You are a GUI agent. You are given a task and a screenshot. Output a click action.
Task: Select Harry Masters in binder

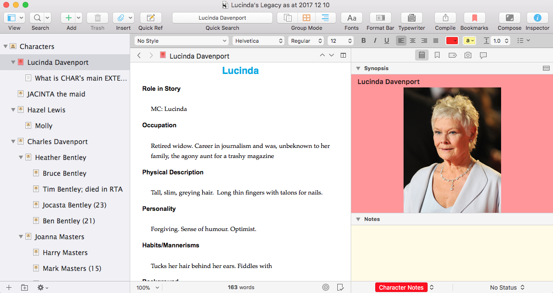click(x=65, y=253)
